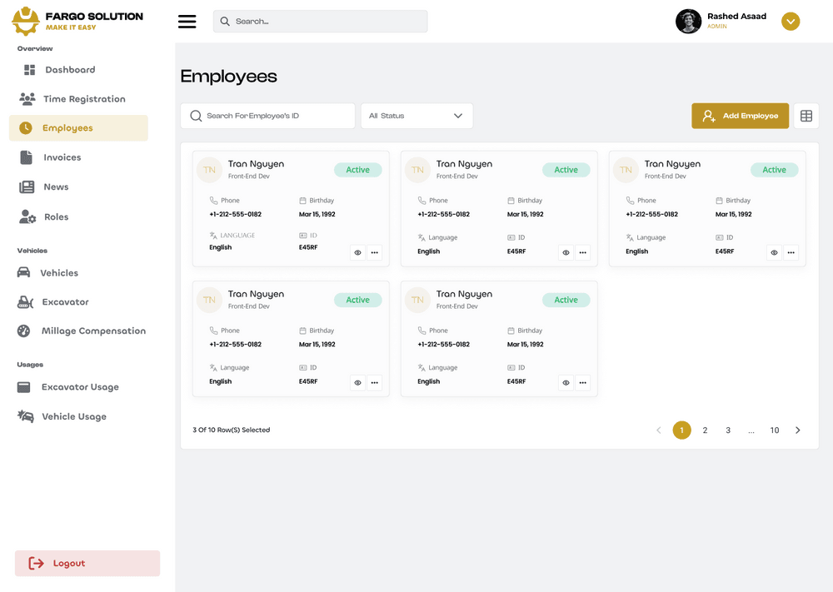Navigate to Excavator Usage in sidebar
The height and width of the screenshot is (592, 833).
(x=80, y=387)
